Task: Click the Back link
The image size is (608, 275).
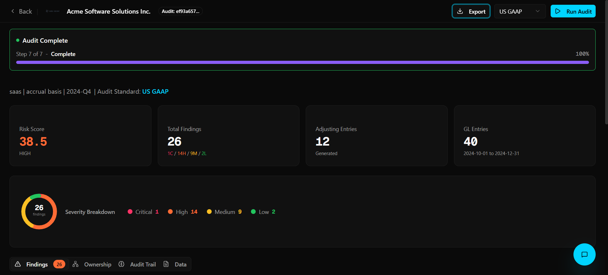Action: click(x=22, y=11)
